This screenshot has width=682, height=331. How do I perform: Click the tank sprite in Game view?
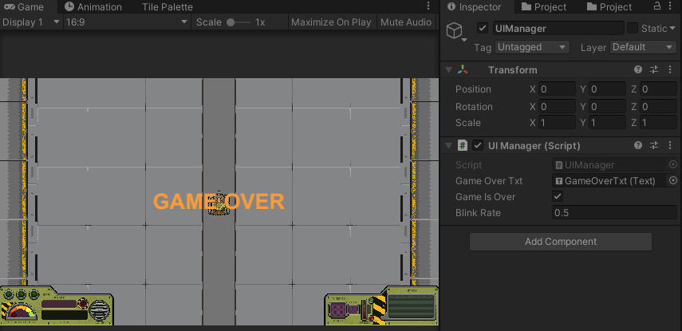click(x=219, y=203)
